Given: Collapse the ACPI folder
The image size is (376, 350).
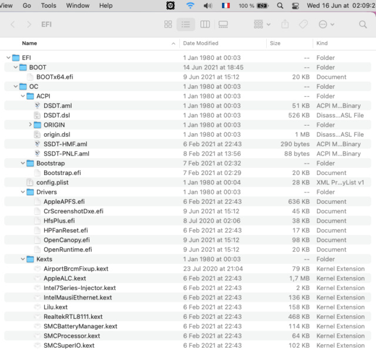Looking at the screenshot, I should 23,96.
